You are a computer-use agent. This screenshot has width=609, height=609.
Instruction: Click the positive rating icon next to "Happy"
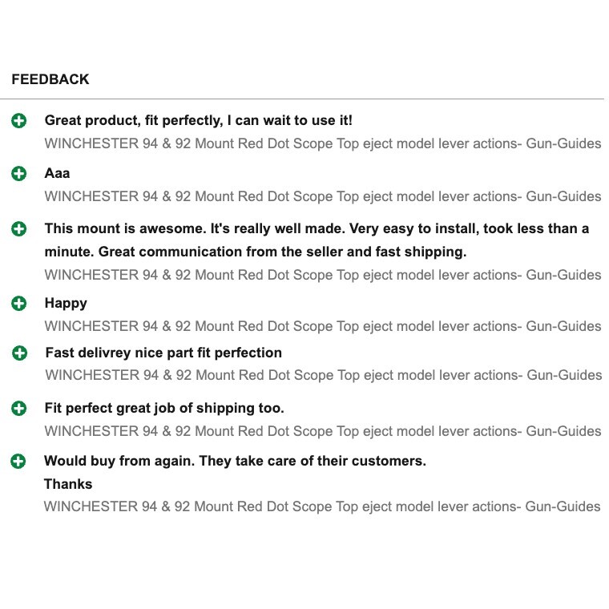click(19, 304)
